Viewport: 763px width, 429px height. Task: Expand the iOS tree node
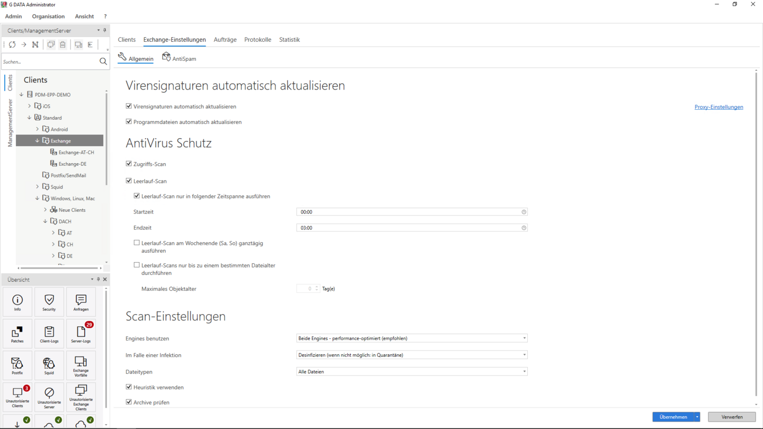click(30, 106)
